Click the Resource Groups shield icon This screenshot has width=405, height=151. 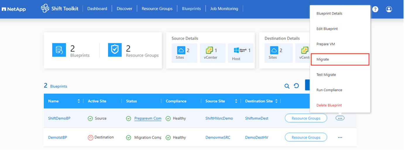(115, 50)
